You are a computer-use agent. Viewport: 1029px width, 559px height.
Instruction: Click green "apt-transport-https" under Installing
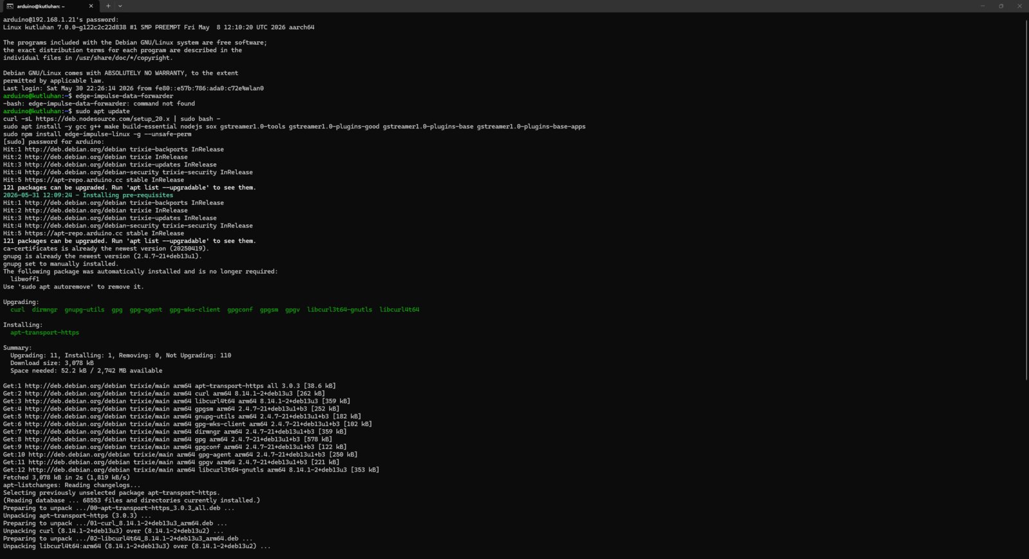(x=44, y=333)
